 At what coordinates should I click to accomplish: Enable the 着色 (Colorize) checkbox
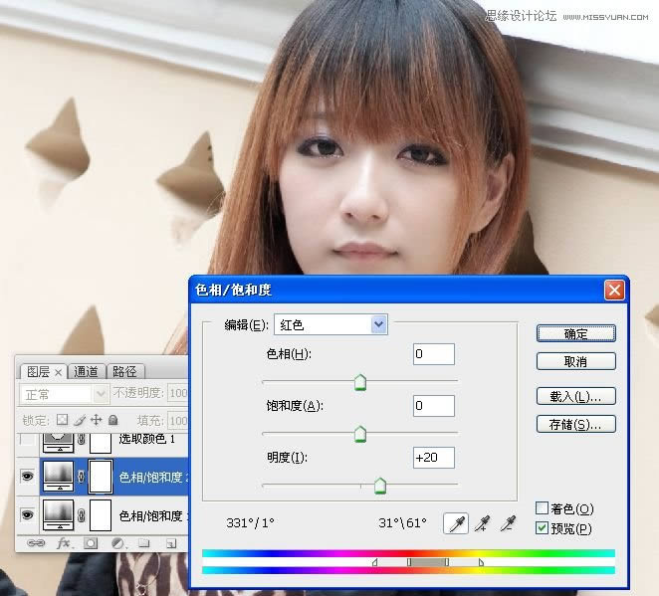pos(543,508)
